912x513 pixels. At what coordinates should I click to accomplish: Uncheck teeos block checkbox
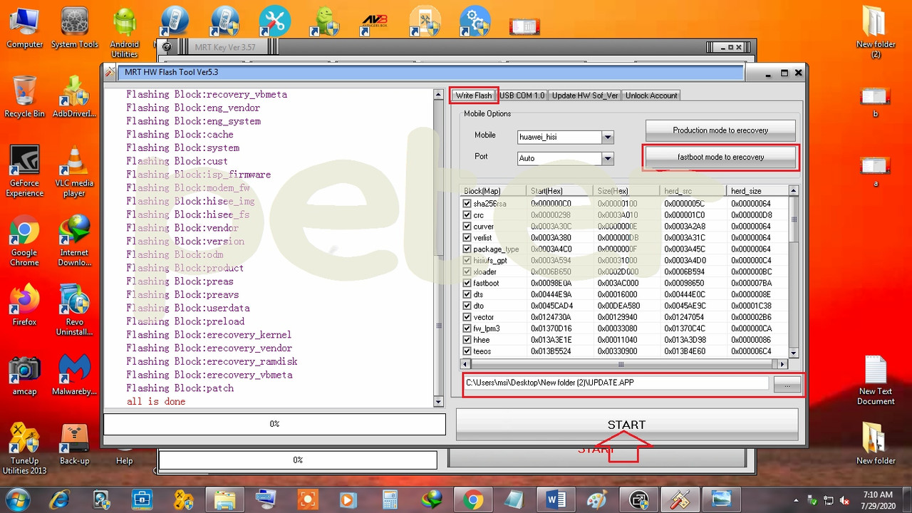click(x=467, y=351)
